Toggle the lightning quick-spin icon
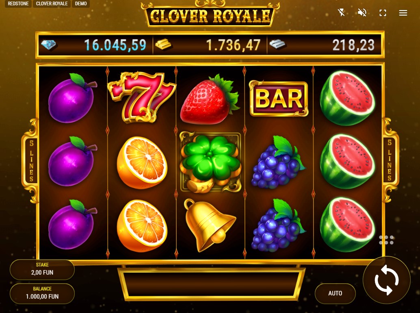The image size is (420, 313). [341, 12]
